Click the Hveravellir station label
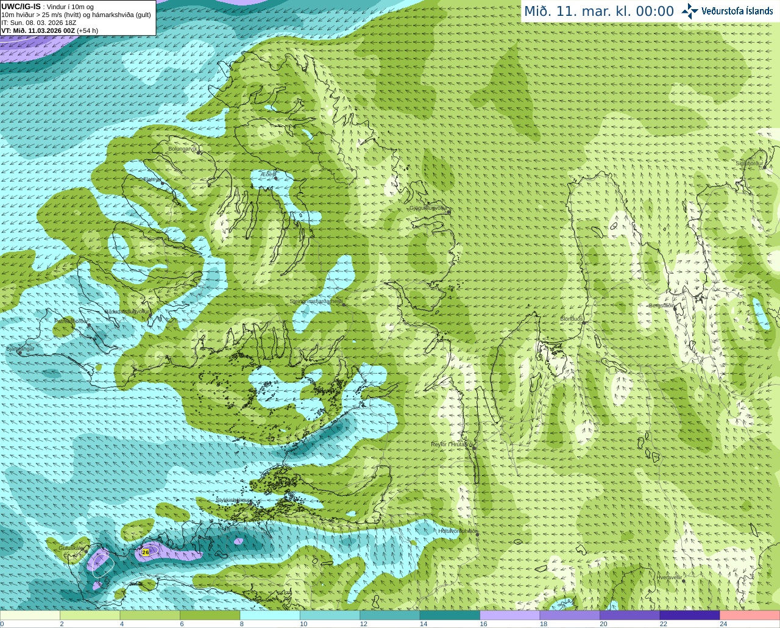780x628 pixels. [x=668, y=577]
